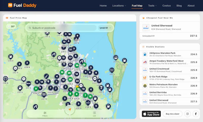Open the Facebook link
Viewport: 203px width, 122px height.
[x=196, y=114]
